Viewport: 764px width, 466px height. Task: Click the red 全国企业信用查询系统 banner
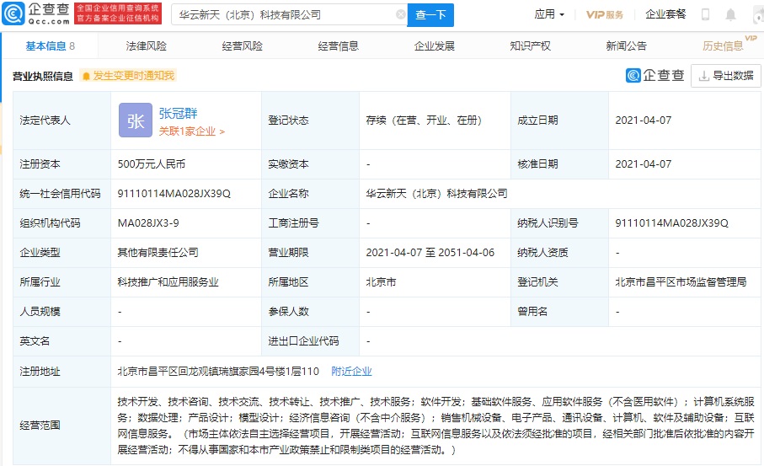(118, 13)
